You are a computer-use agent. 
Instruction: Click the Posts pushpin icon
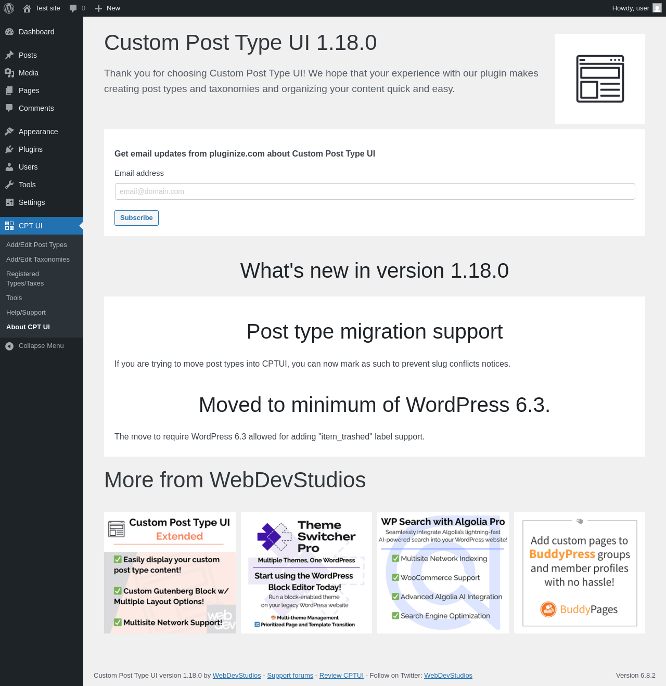9,55
